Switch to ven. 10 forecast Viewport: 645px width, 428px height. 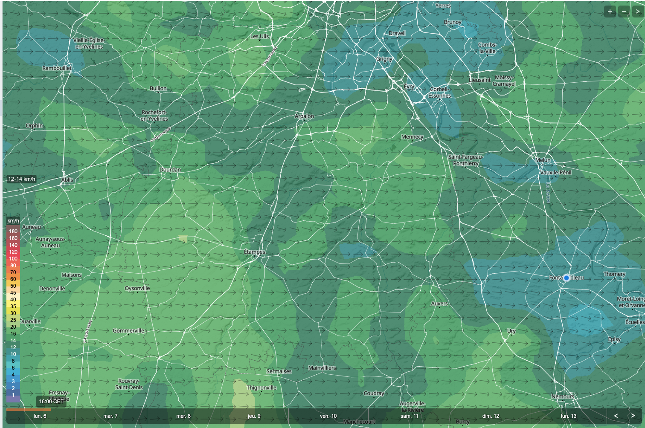point(328,416)
